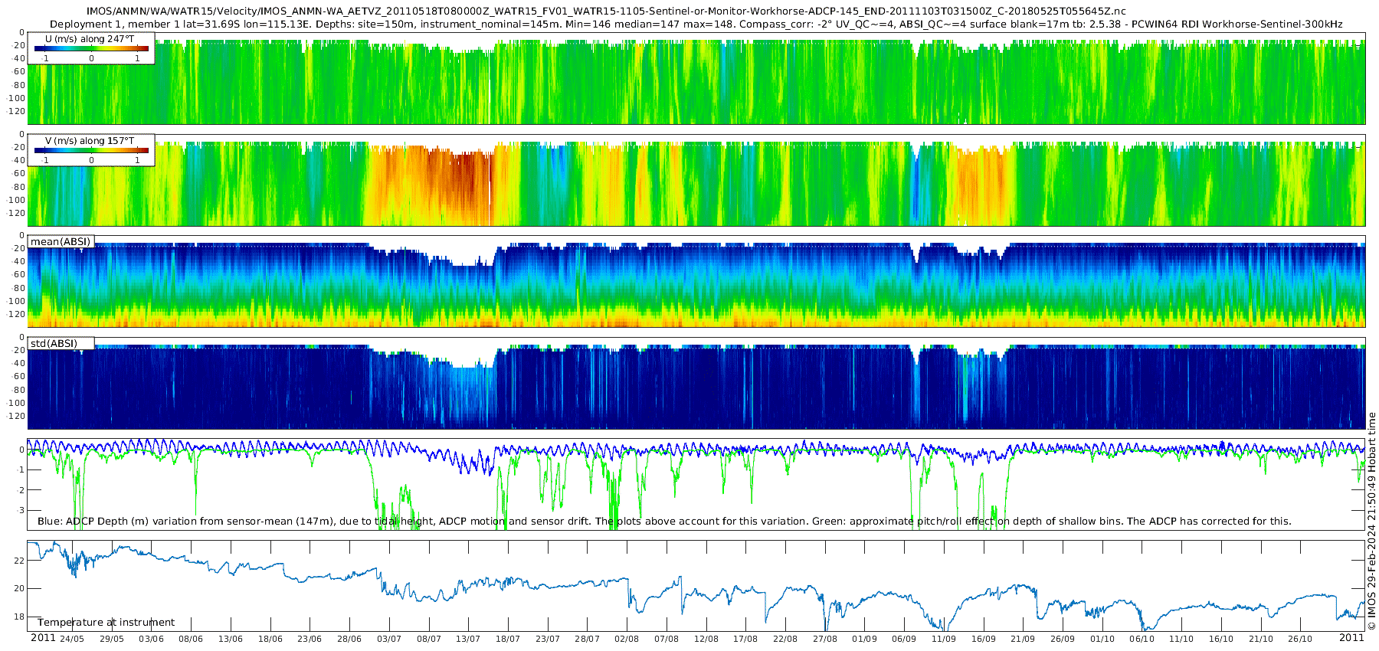
Task: Click the 27/08 date tick label
Action: click(x=825, y=639)
